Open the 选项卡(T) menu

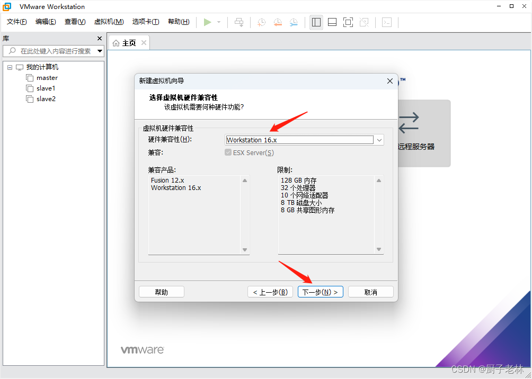tap(146, 22)
